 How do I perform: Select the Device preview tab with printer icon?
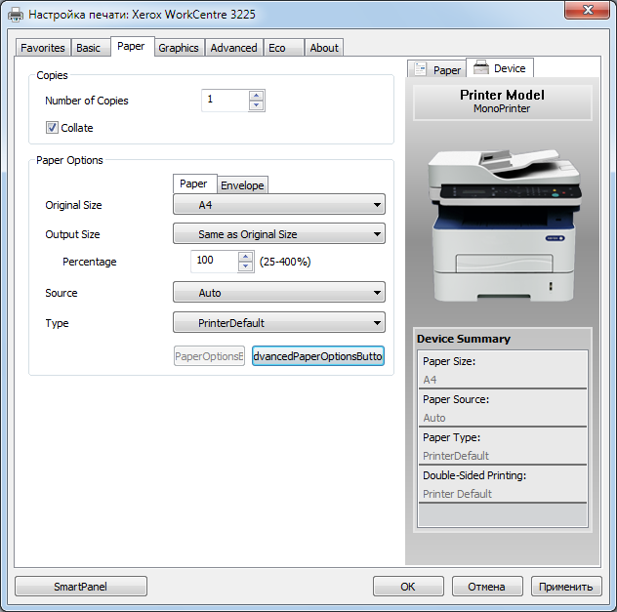(500, 68)
